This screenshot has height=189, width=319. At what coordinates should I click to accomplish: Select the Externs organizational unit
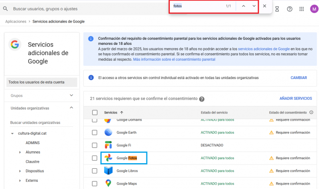pos(32,181)
